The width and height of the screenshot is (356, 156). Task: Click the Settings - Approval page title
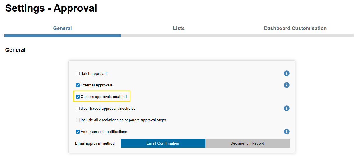click(51, 8)
